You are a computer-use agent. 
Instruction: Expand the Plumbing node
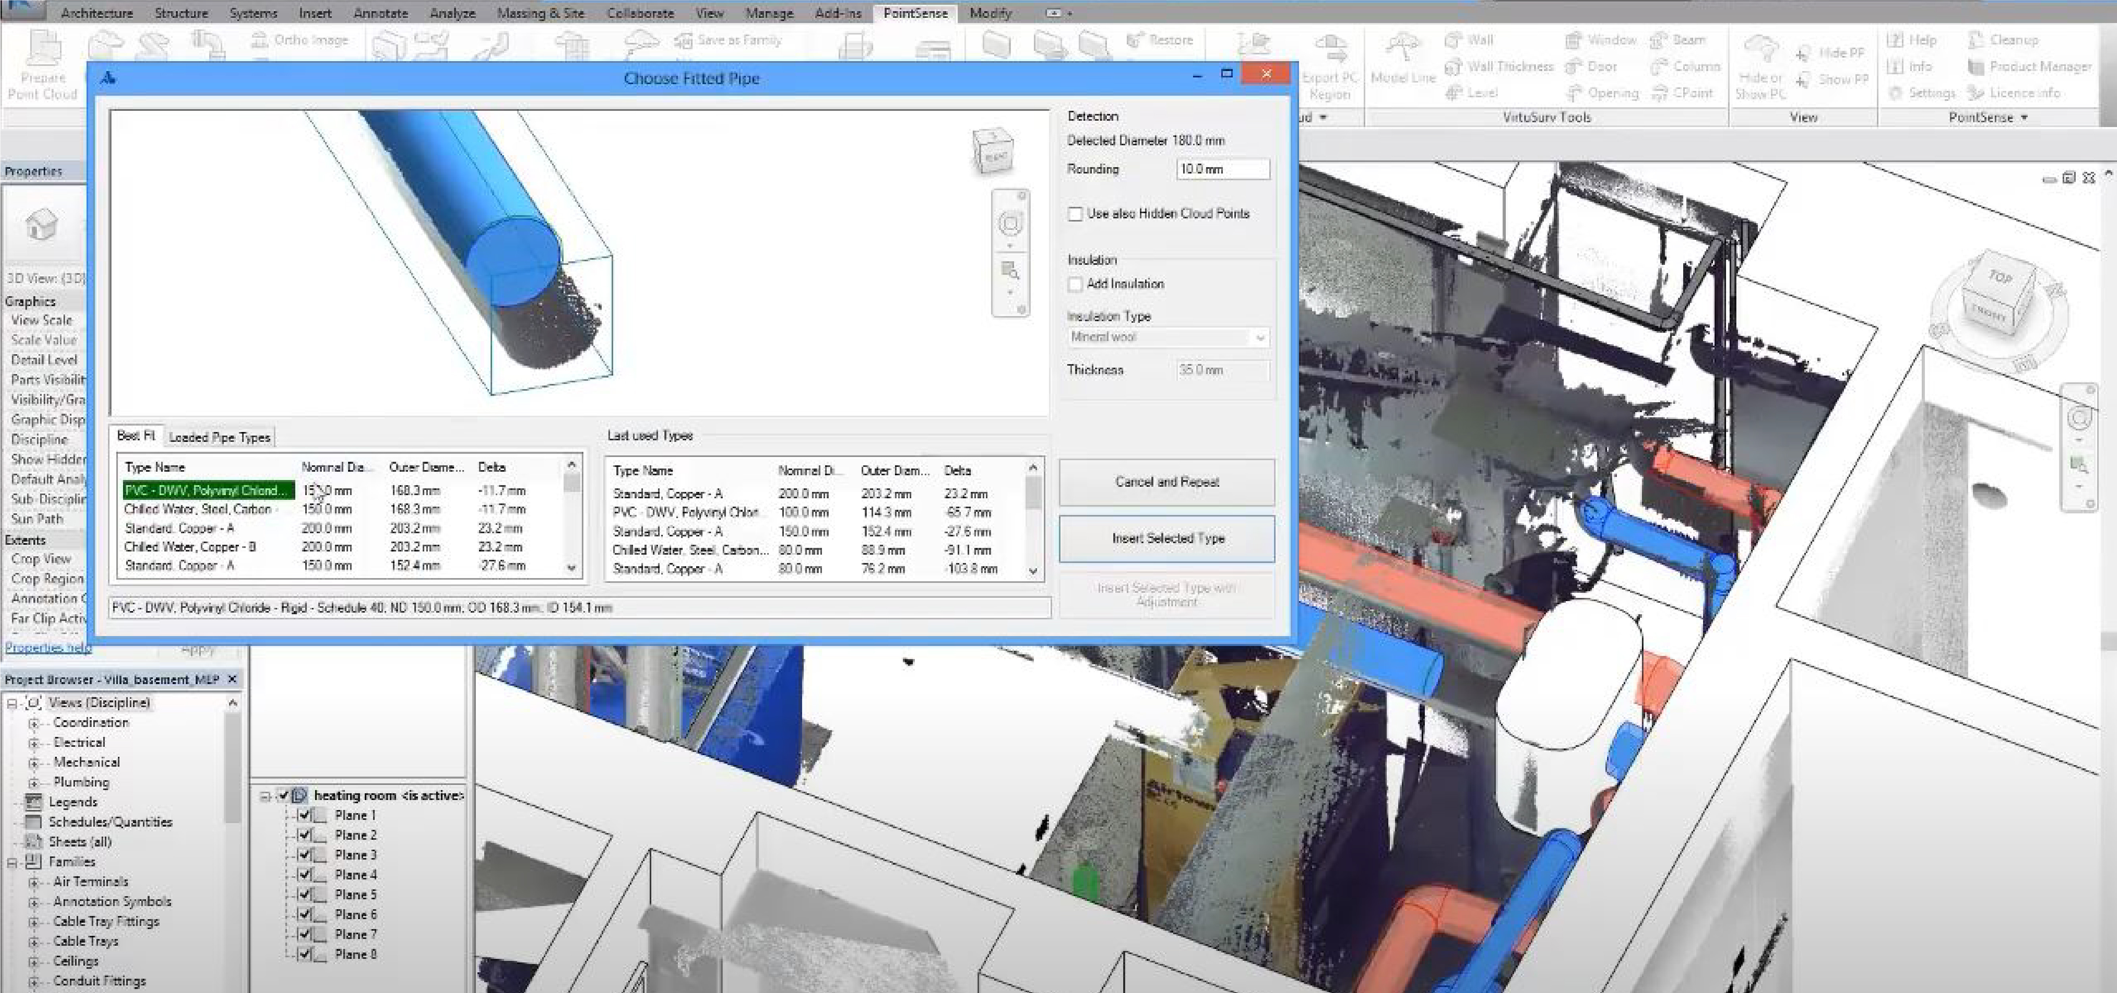[34, 783]
